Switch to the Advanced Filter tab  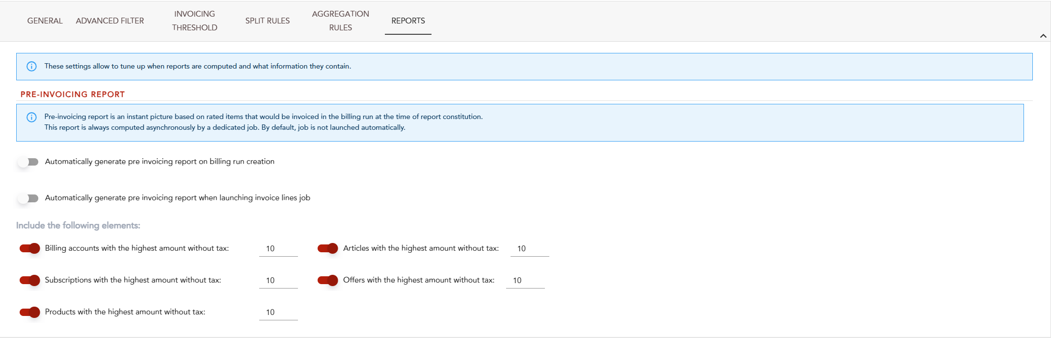110,21
